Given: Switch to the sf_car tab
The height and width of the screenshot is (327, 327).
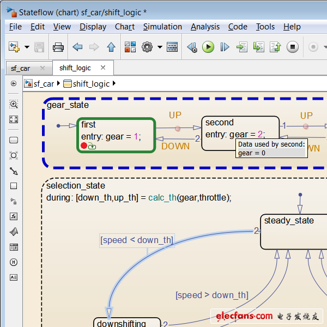Looking at the screenshot, I should [21, 69].
